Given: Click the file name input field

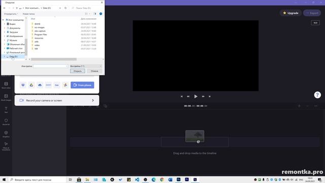Looking at the screenshot, I should click(50, 66).
